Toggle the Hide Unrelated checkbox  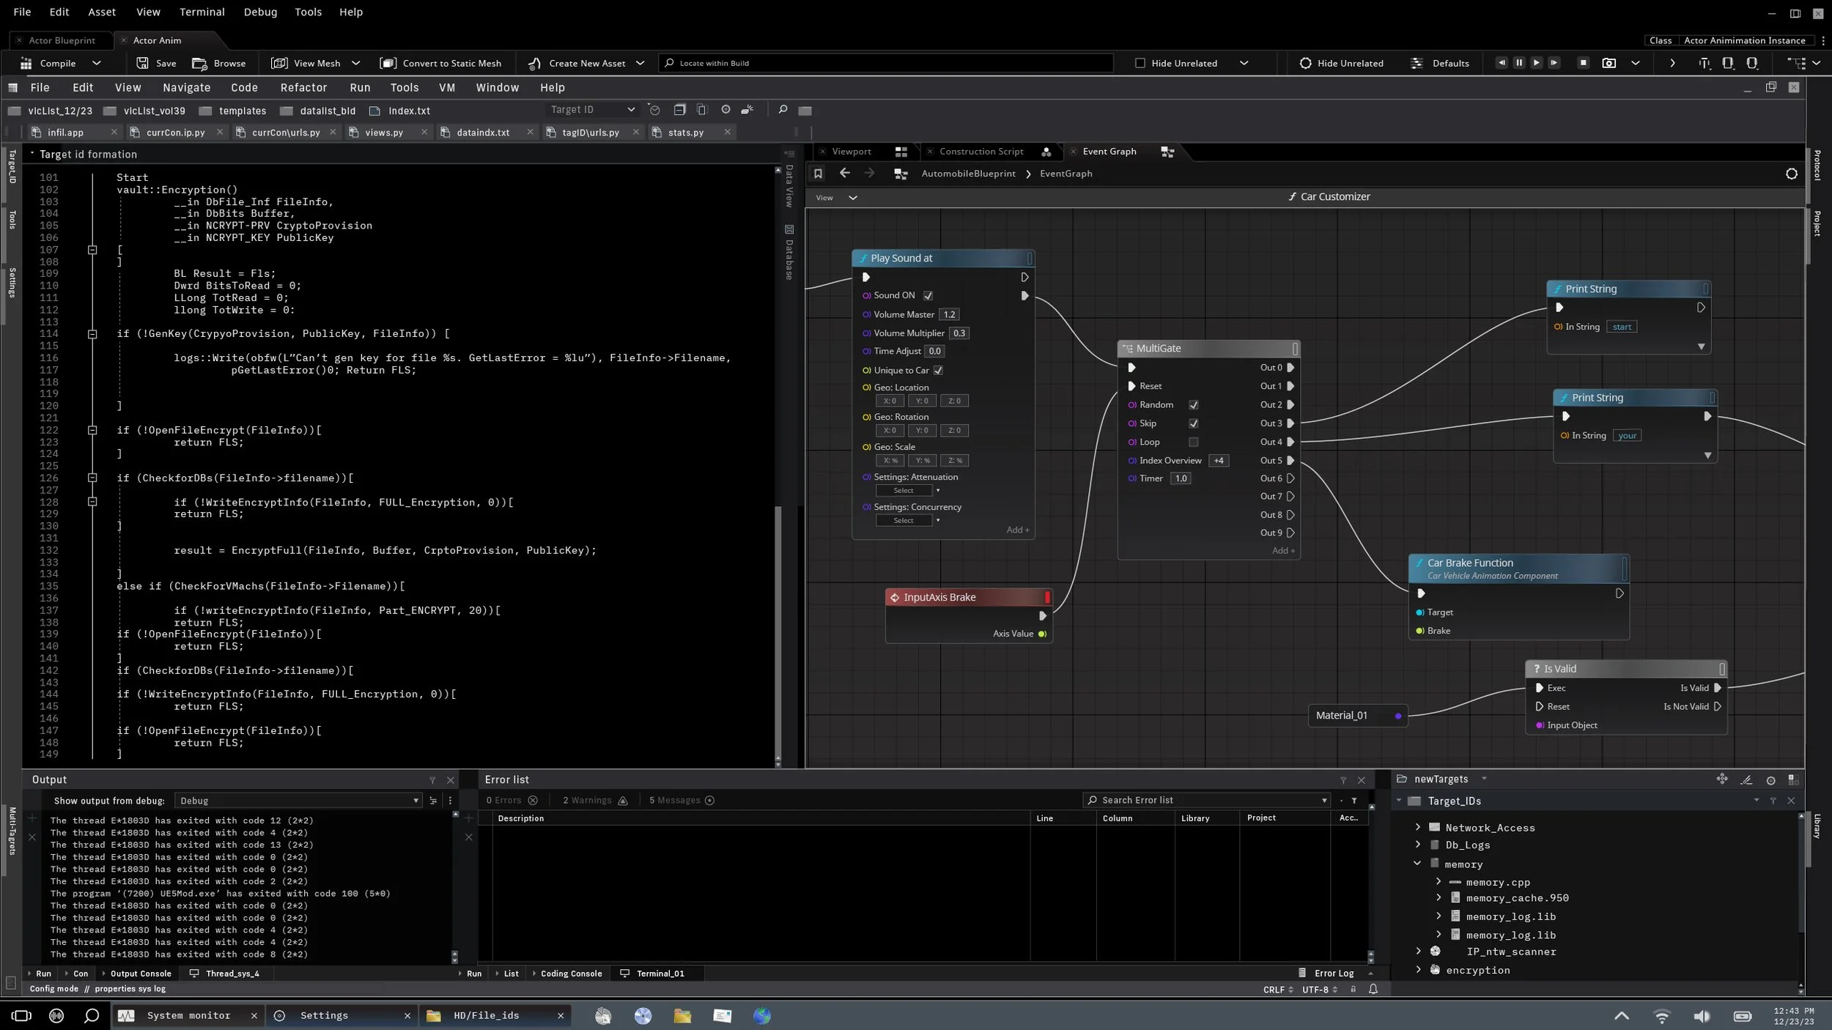pyautogui.click(x=1140, y=64)
